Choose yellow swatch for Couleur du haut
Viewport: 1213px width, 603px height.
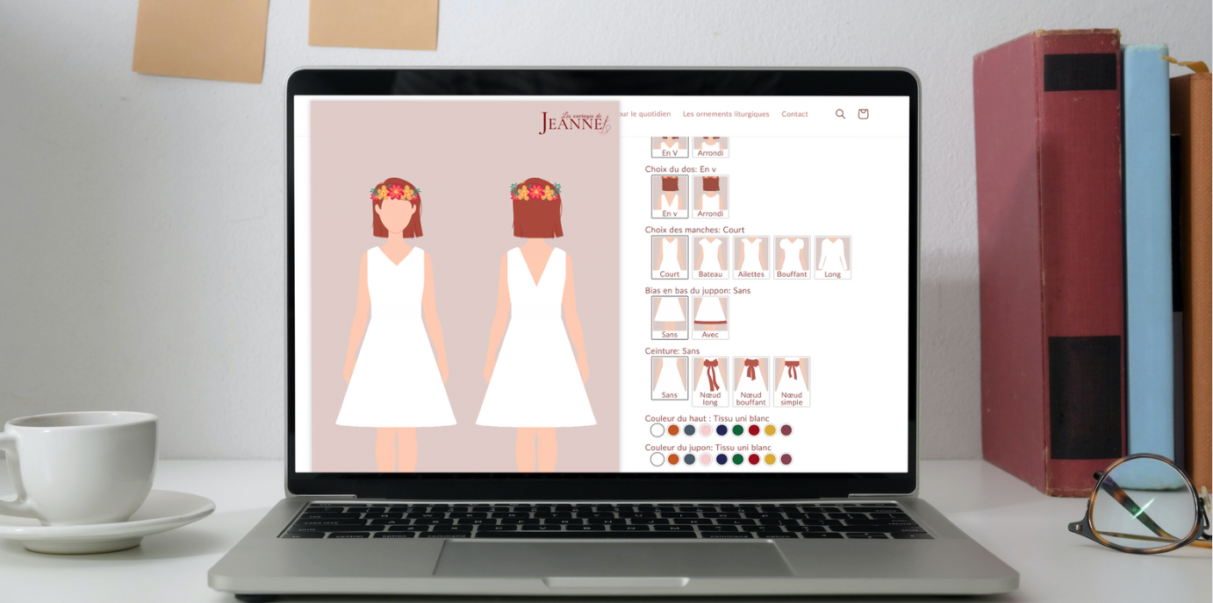pyautogui.click(x=770, y=430)
